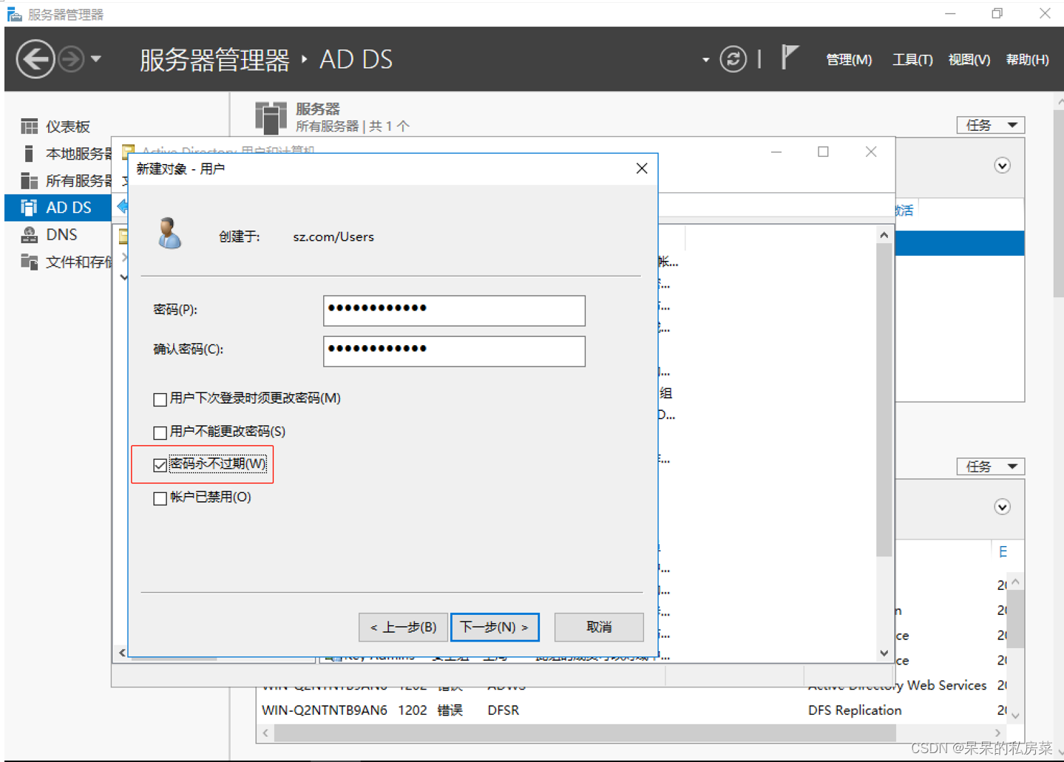Open the dropdown arrow left of the refresh icon
This screenshot has width=1064, height=762.
point(705,60)
